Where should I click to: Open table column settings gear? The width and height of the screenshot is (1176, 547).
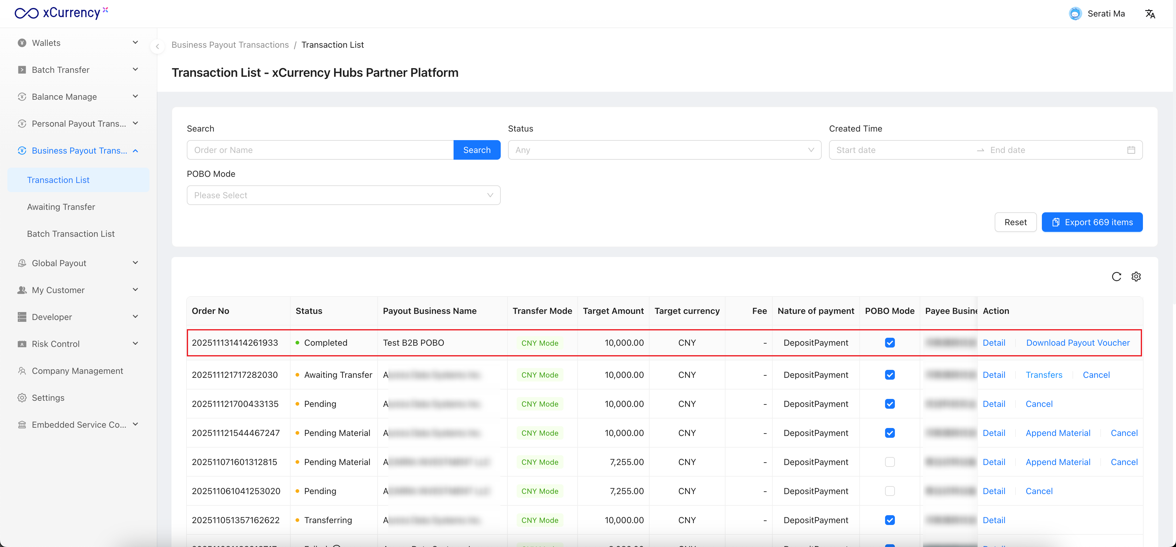tap(1136, 277)
